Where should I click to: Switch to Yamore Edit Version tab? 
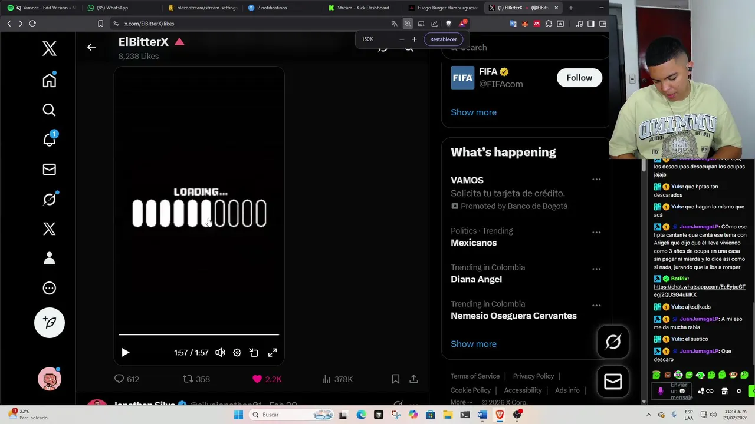[x=41, y=8]
